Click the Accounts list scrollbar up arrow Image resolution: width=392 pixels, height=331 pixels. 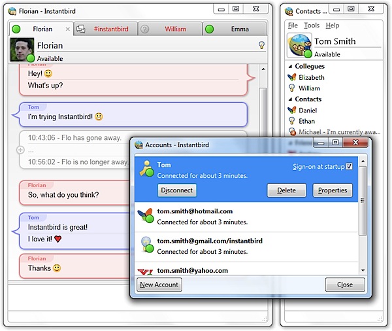(363, 162)
